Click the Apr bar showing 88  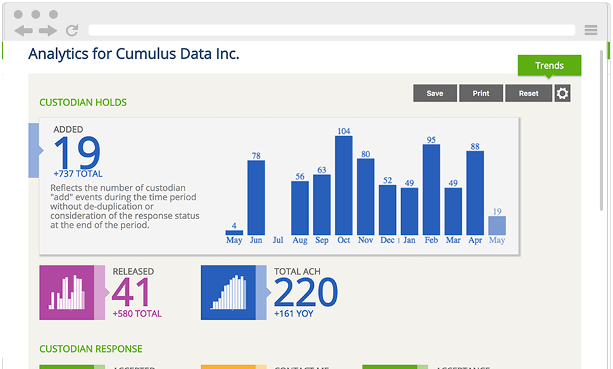[x=475, y=193]
